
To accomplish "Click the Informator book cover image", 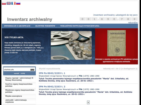I will coord(116,43).
